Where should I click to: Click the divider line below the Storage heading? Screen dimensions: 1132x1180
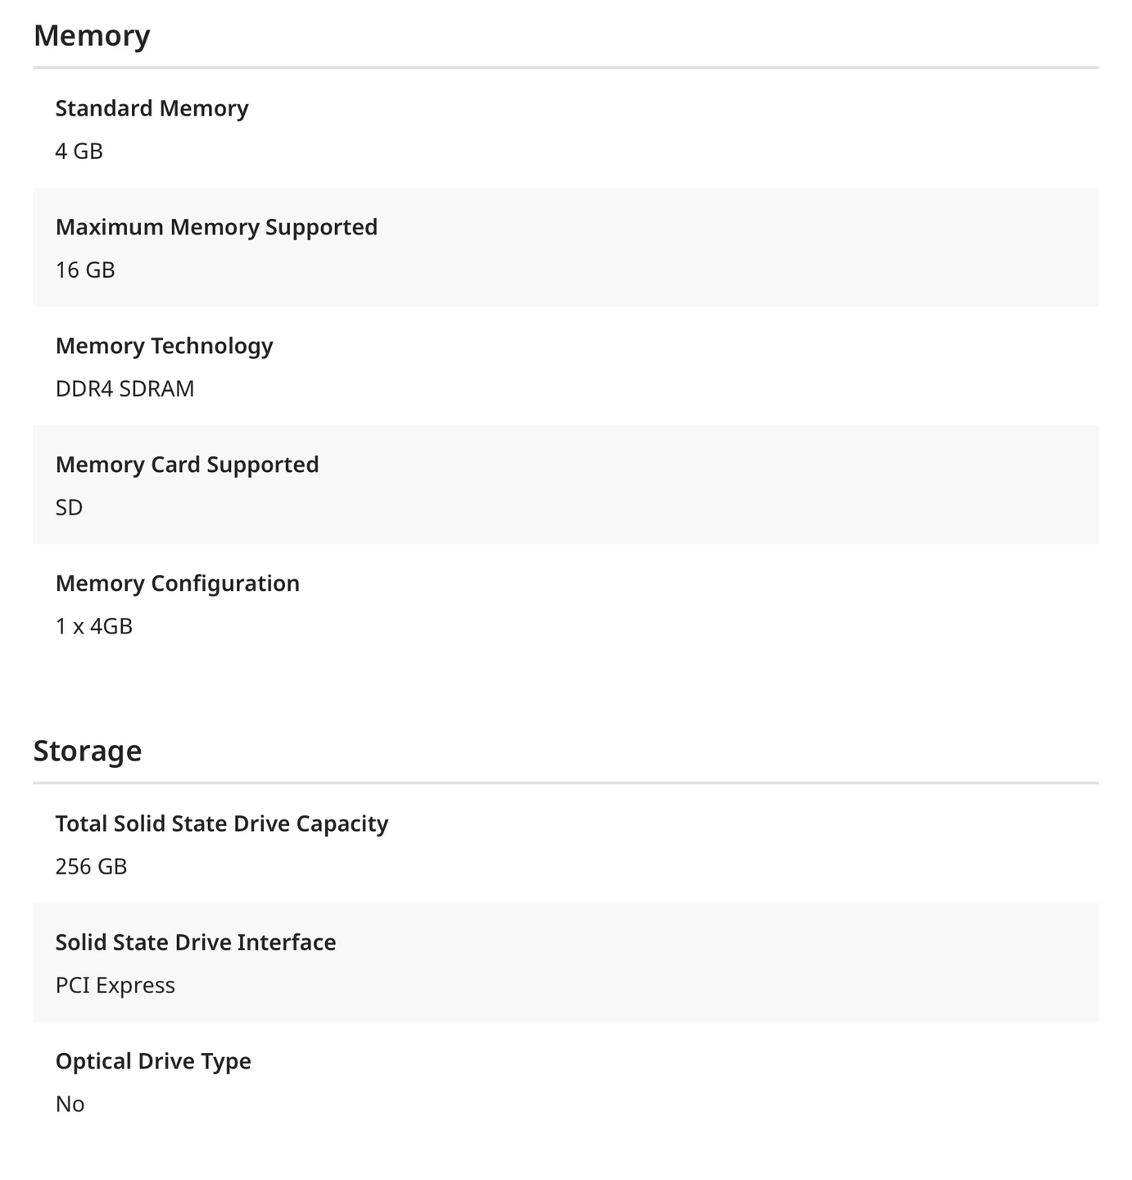[x=565, y=783]
